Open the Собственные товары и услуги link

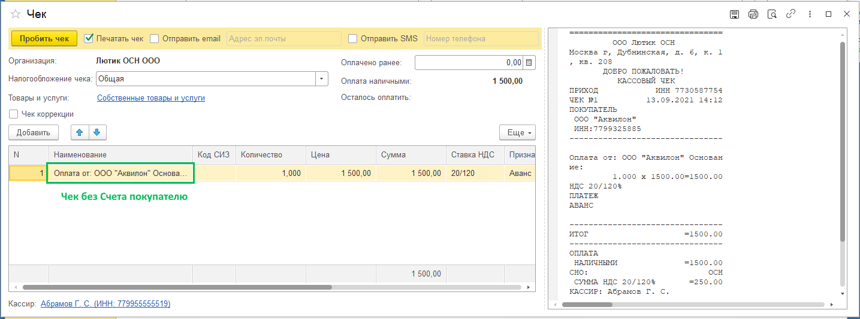(x=151, y=98)
